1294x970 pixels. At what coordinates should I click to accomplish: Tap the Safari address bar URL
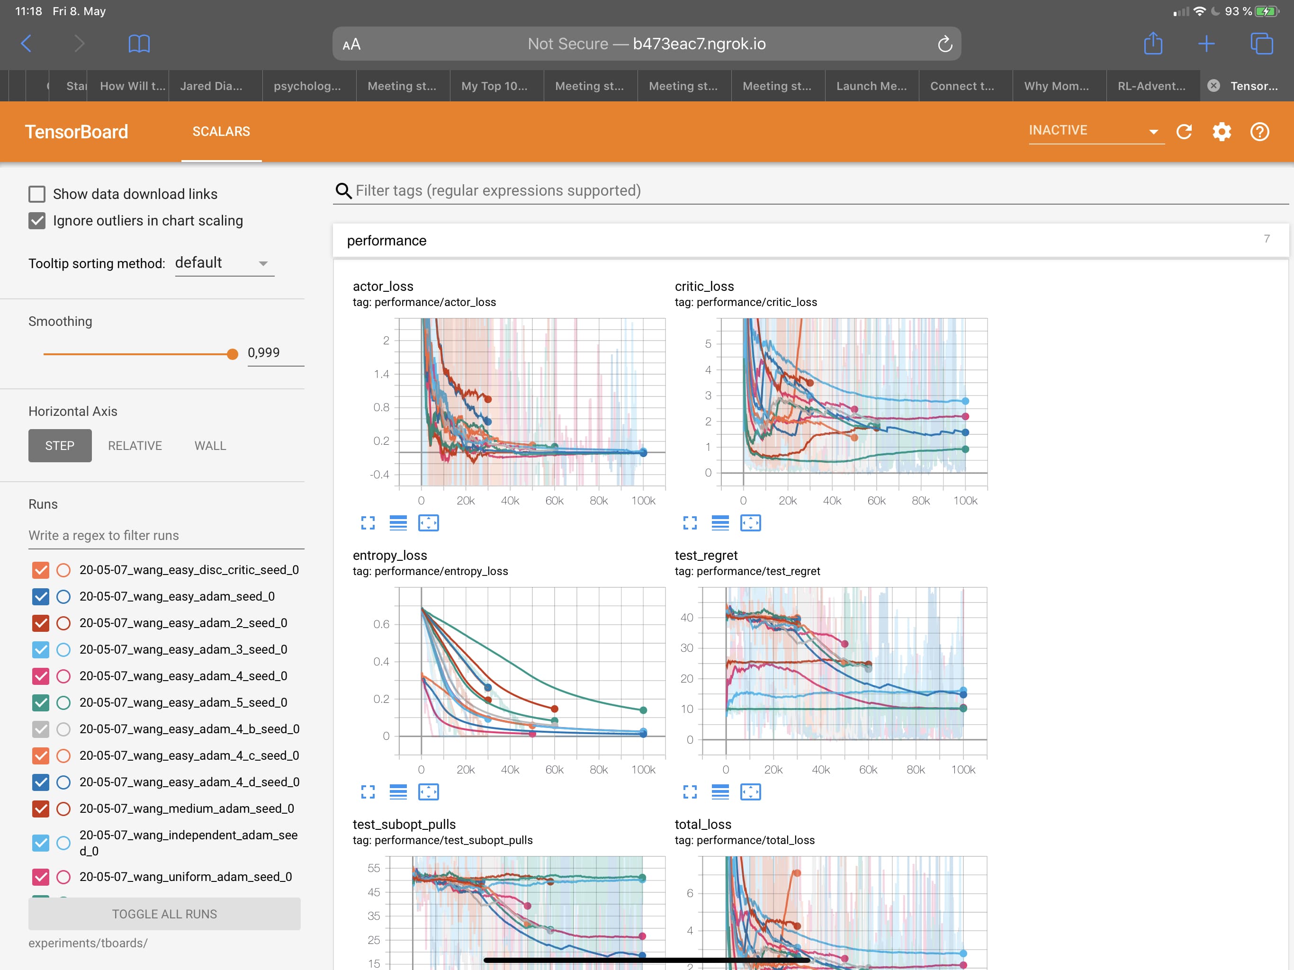click(647, 44)
